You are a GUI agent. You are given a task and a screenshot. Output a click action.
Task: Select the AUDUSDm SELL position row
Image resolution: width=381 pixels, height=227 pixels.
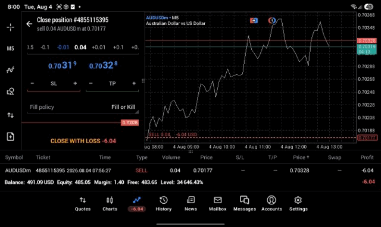click(190, 171)
